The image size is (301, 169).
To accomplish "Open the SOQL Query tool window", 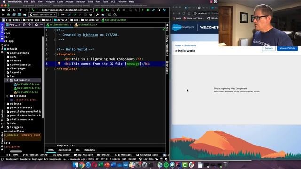I will [62, 155].
